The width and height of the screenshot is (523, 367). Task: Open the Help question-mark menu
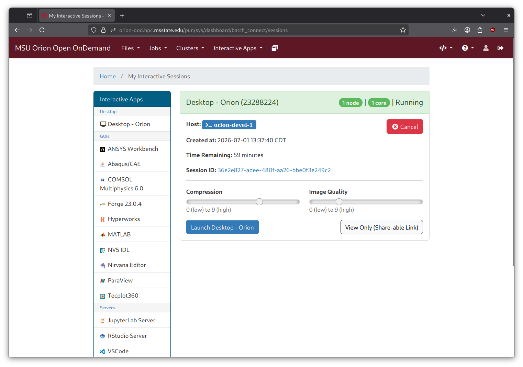click(x=468, y=48)
